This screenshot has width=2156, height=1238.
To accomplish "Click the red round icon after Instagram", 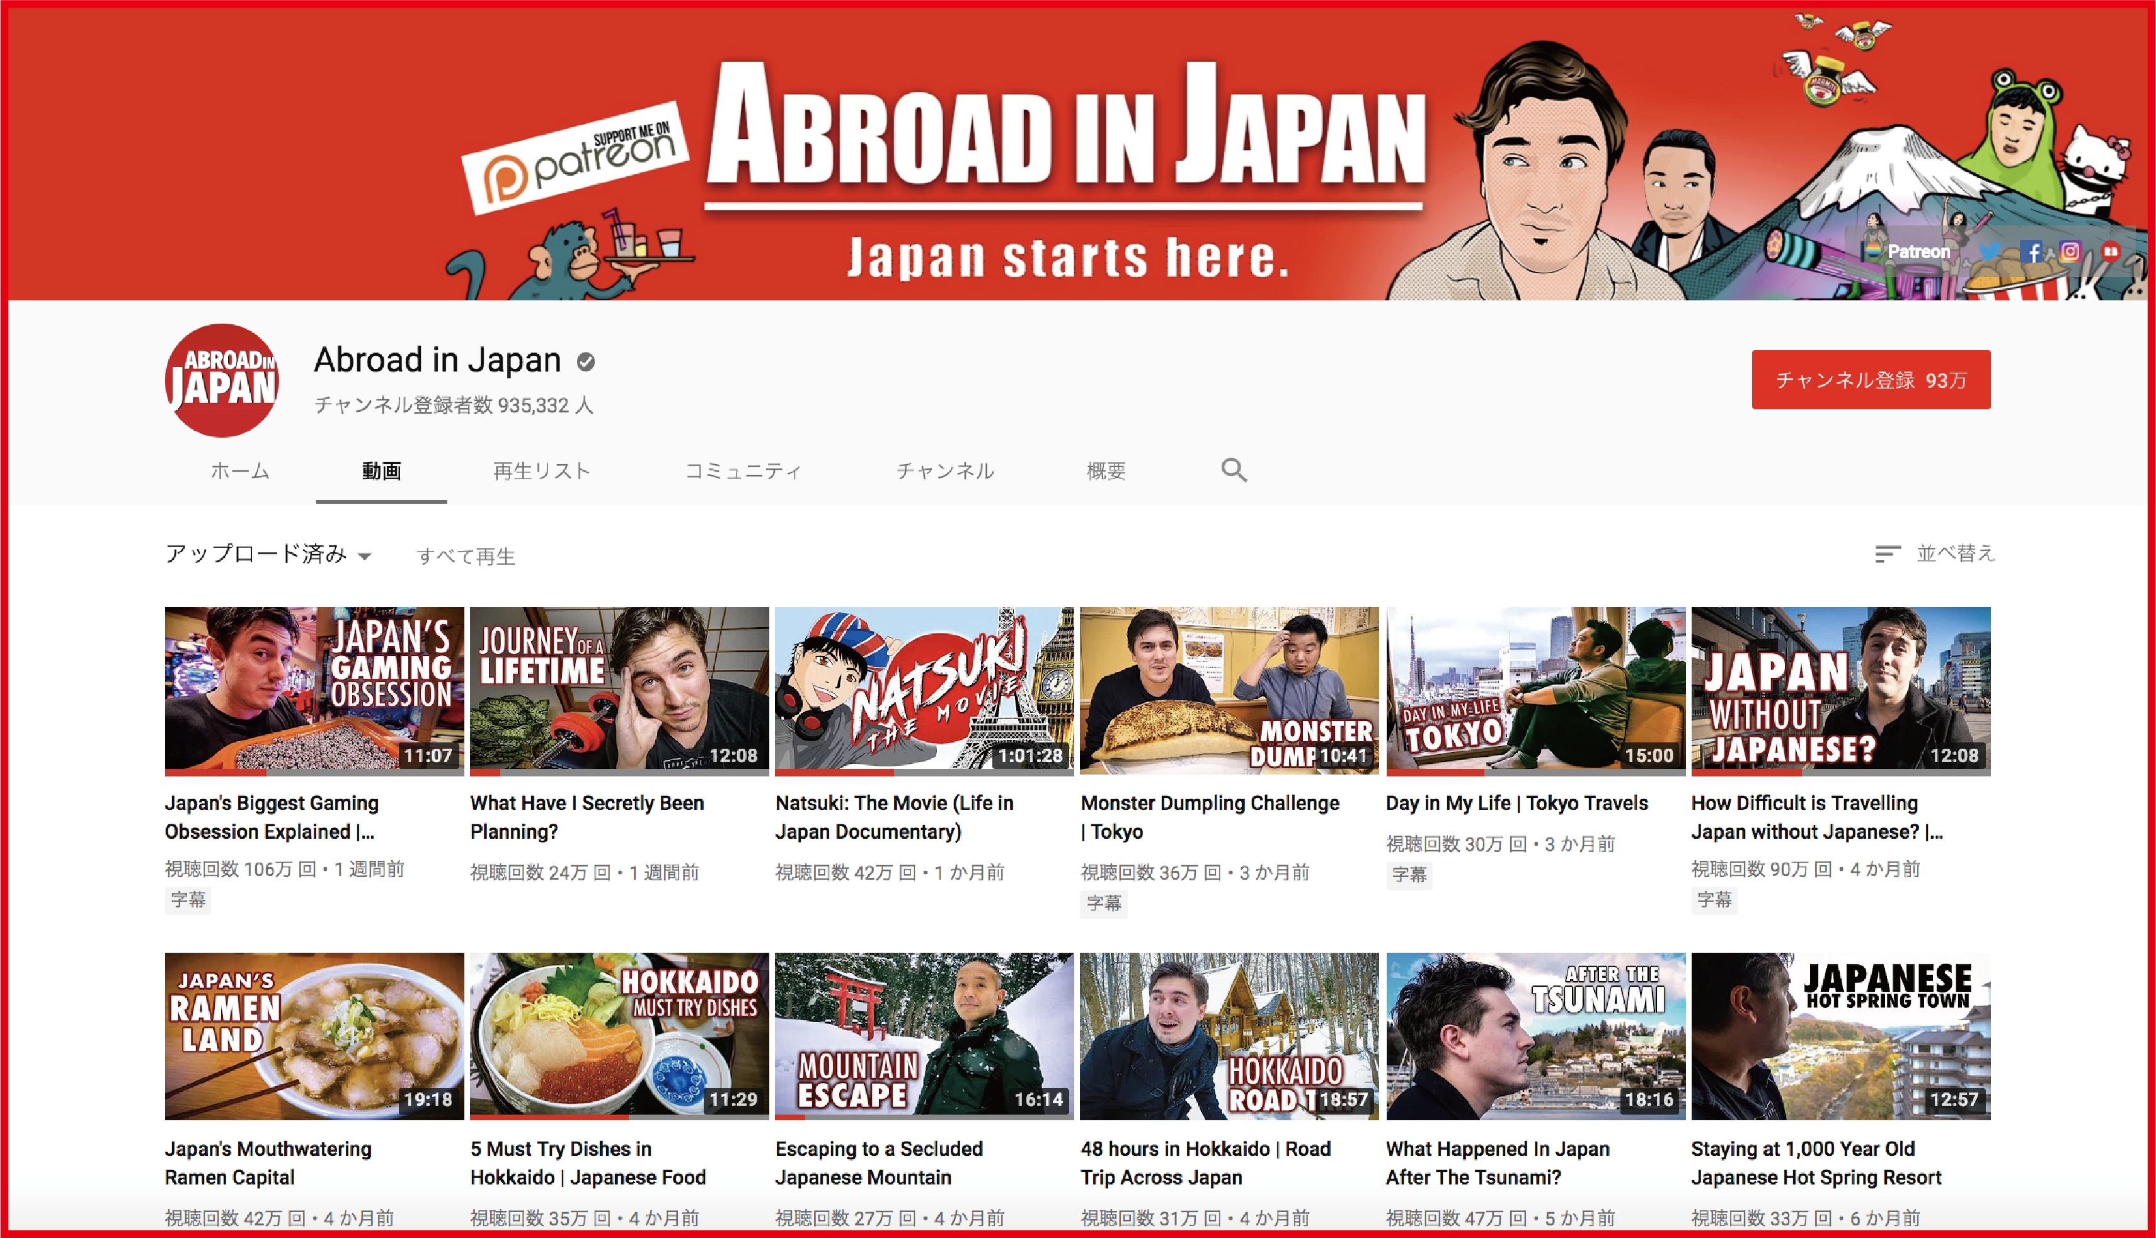I will [x=2110, y=251].
